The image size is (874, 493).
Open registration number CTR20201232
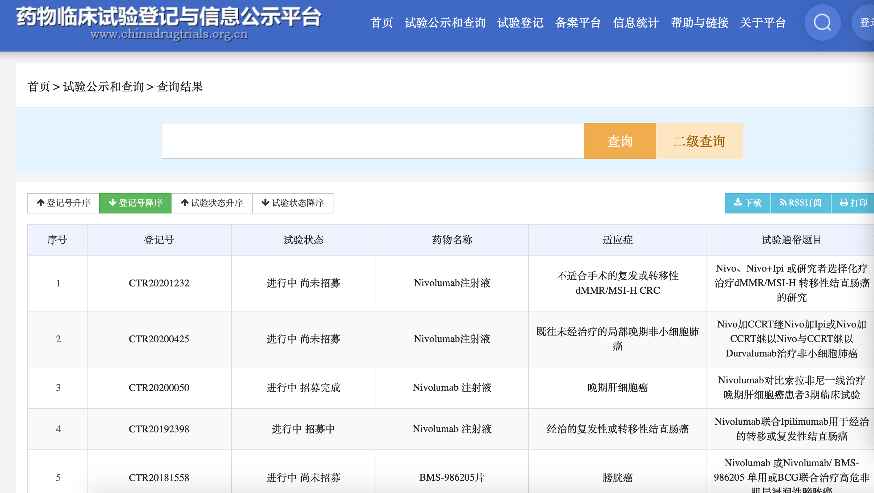coord(159,283)
